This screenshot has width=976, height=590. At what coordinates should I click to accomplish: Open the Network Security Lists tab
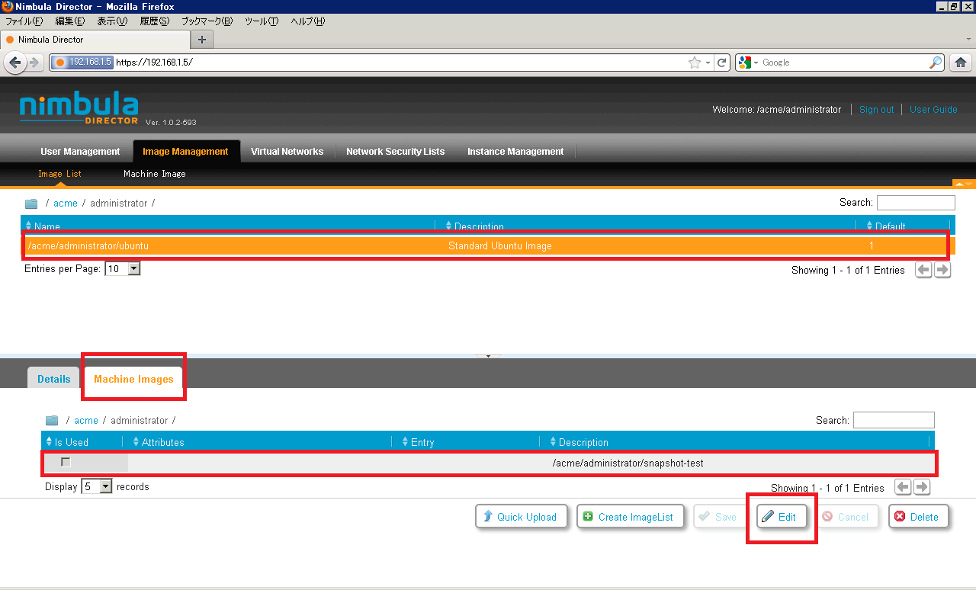click(395, 152)
